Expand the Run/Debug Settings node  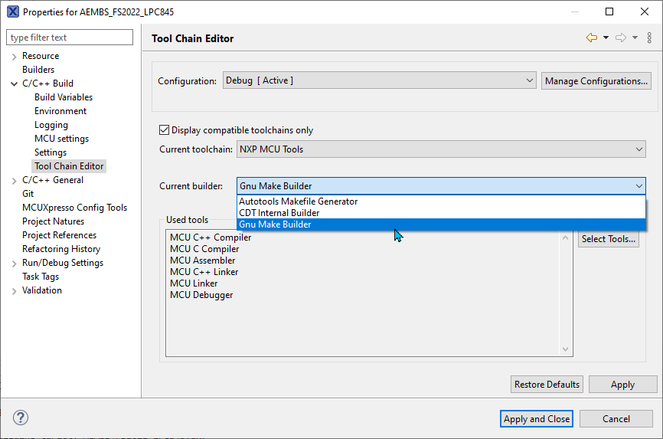click(x=14, y=263)
